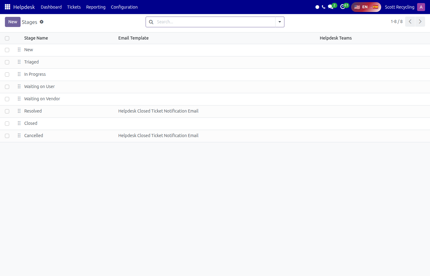Expand the search options dropdown arrow
The height and width of the screenshot is (276, 430).
280,22
